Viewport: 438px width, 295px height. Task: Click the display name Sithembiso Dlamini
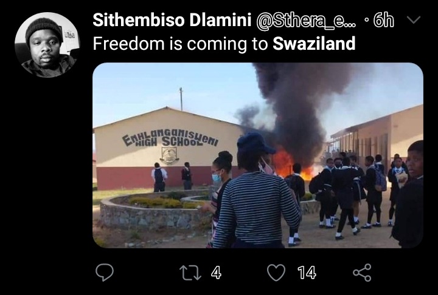[172, 20]
